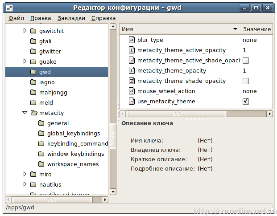
Task: Click tree horizontal scrollbar right arrow
Action: coord(105,200)
